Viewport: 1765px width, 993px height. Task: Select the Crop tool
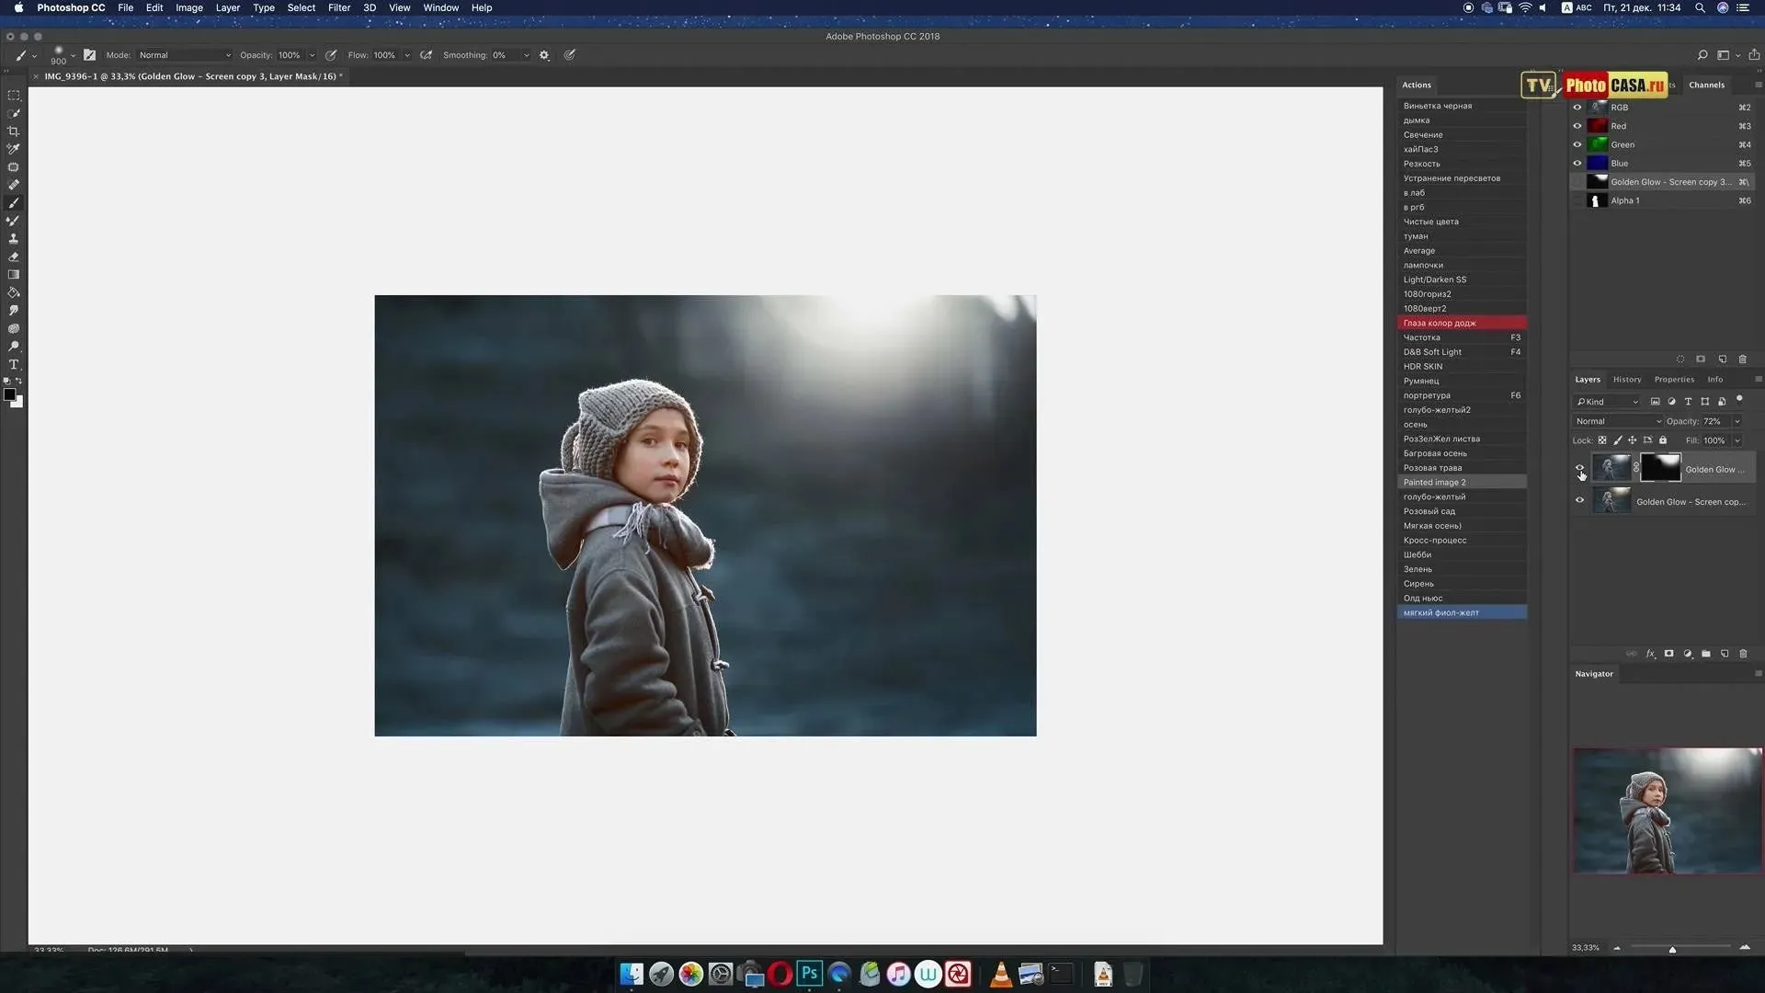tap(14, 131)
